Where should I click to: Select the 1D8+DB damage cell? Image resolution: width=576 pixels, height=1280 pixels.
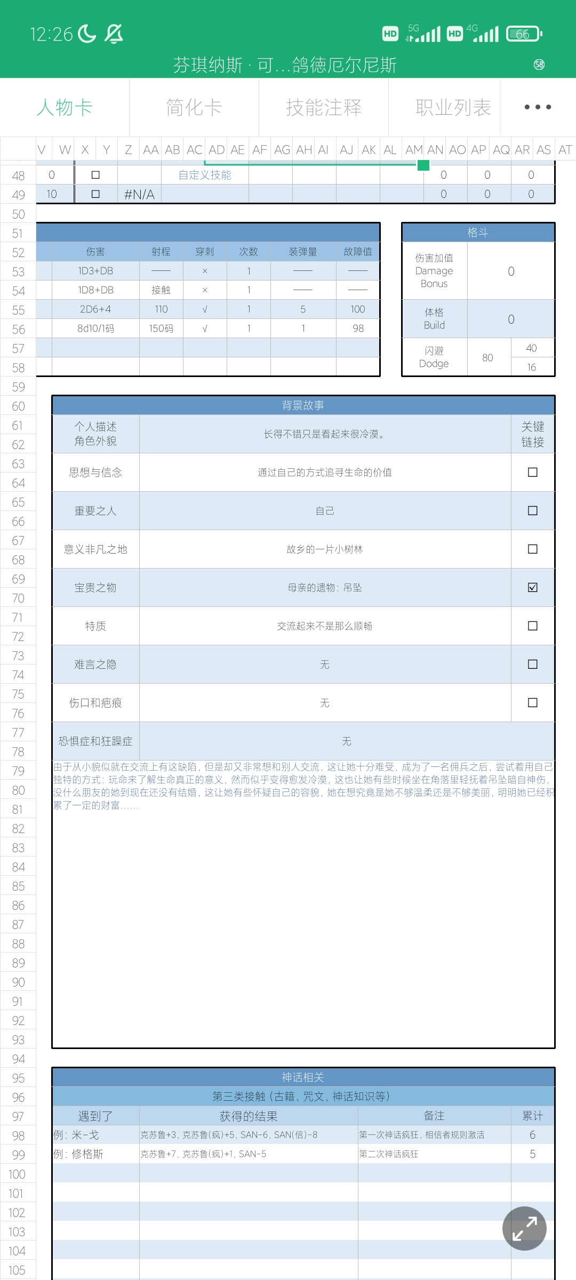[95, 290]
